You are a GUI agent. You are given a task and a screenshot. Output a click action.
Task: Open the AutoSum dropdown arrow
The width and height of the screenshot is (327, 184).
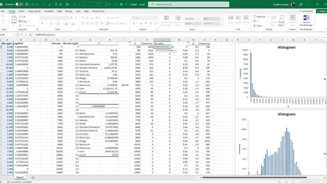(268, 16)
